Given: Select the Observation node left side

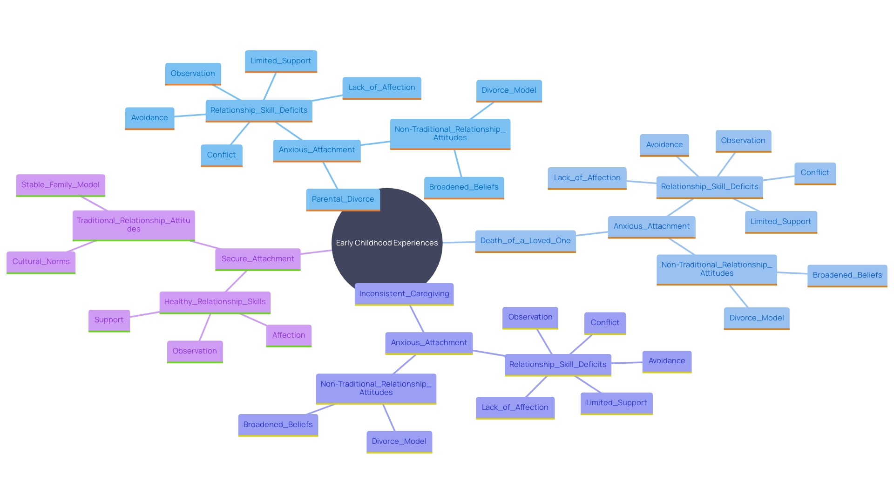Looking at the screenshot, I should [x=195, y=350].
